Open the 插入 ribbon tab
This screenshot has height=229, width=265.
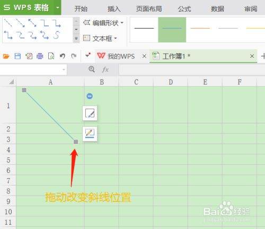[x=114, y=8]
